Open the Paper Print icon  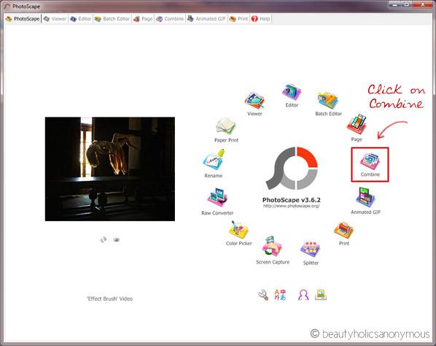point(226,126)
